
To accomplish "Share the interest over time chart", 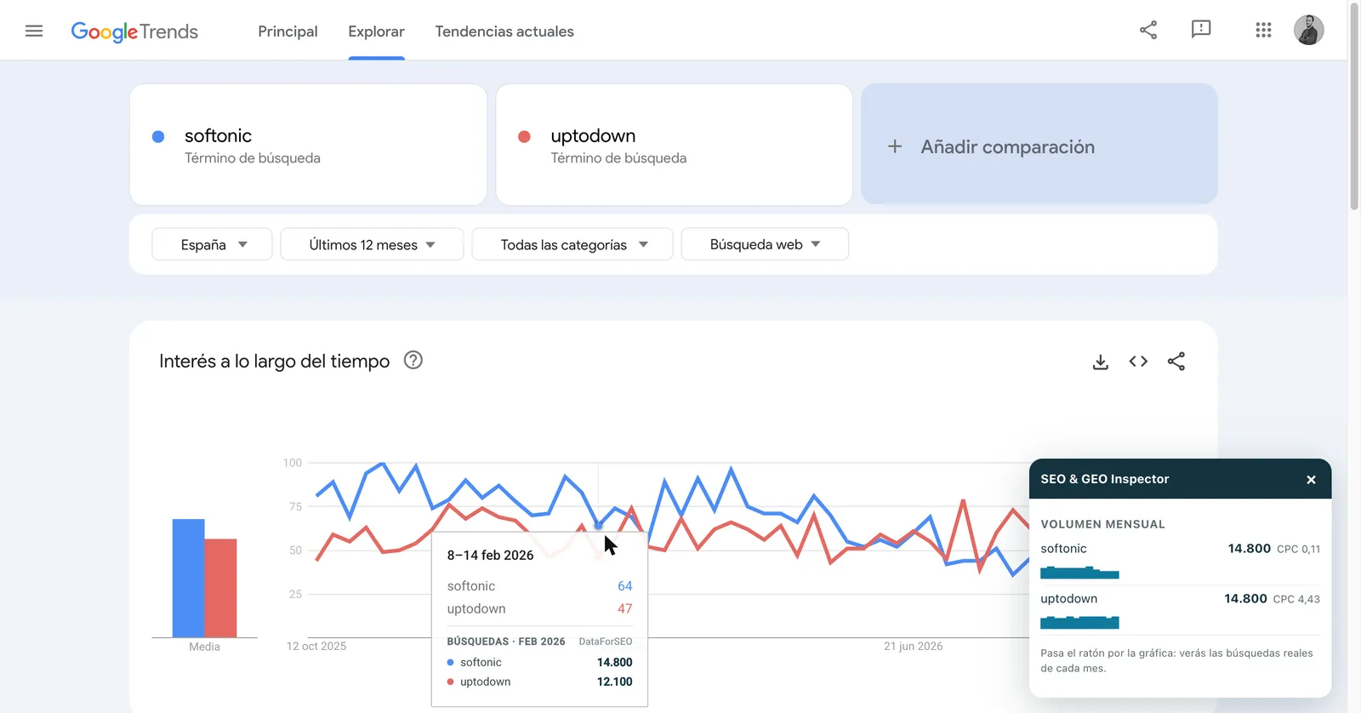I will (x=1176, y=362).
